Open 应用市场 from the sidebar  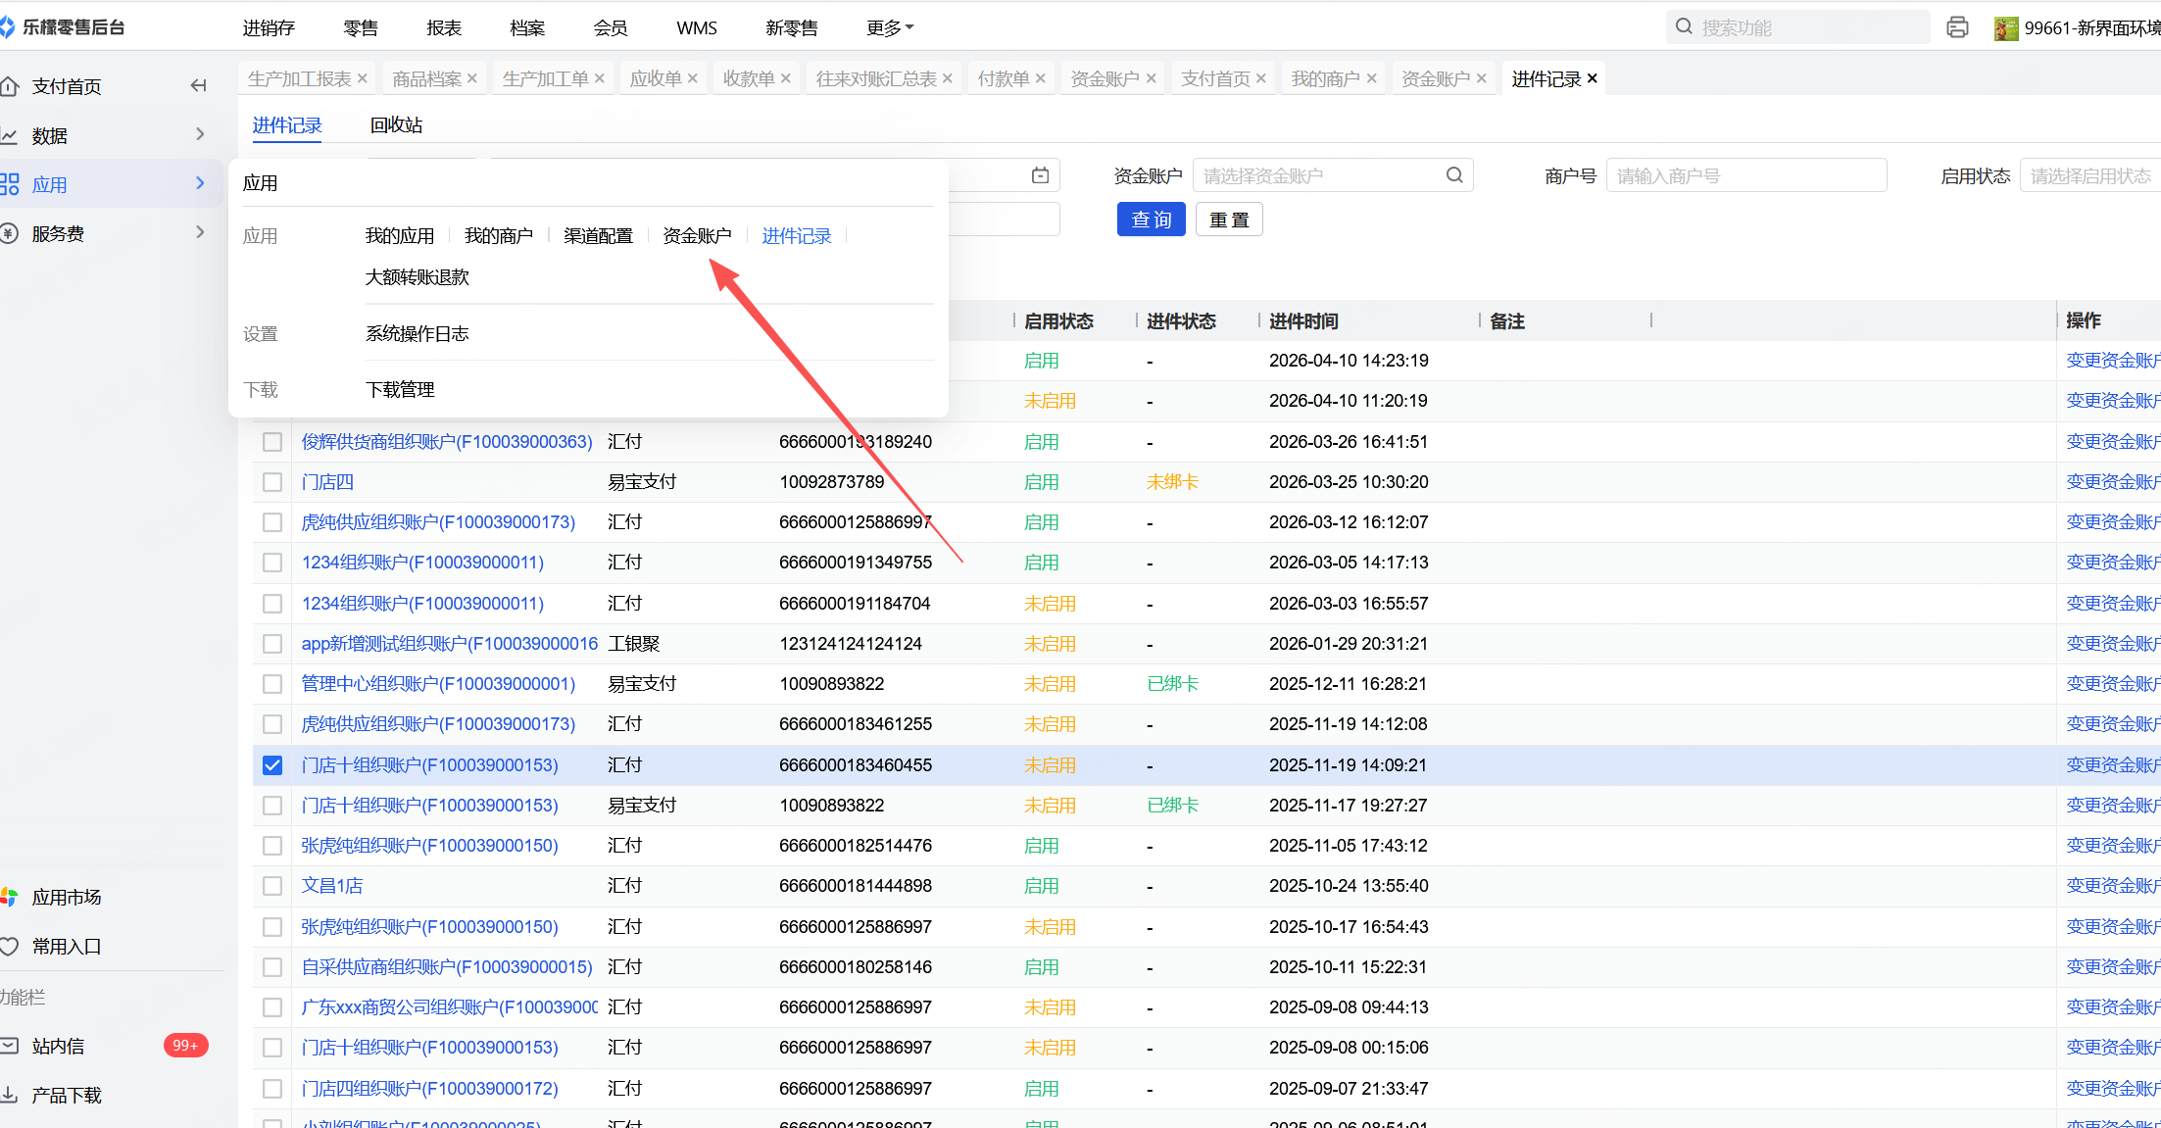(x=66, y=897)
